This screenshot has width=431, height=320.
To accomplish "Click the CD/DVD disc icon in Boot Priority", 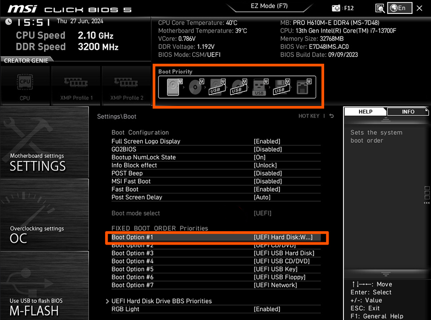I will [196, 87].
